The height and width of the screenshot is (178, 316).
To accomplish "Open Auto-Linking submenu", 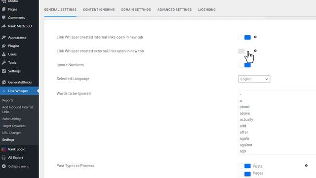I will (x=11, y=119).
